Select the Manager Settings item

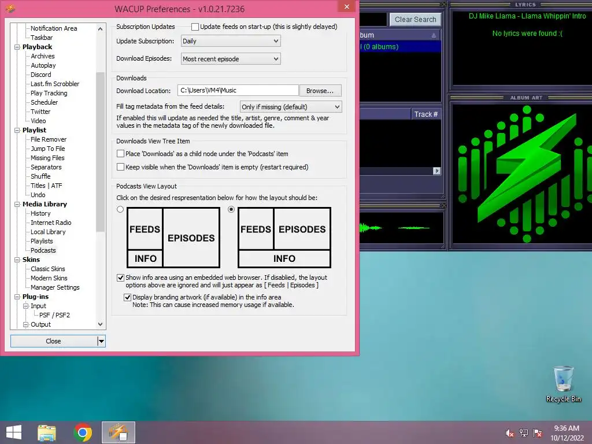[55, 288]
